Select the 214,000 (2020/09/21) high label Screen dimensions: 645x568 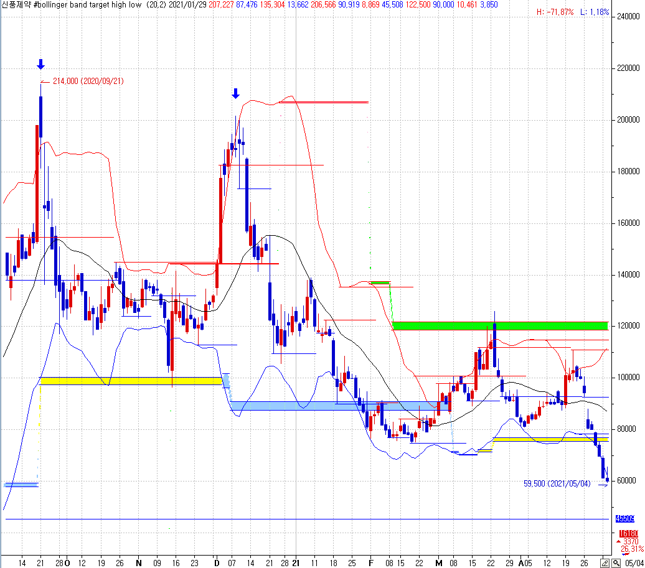click(x=88, y=81)
